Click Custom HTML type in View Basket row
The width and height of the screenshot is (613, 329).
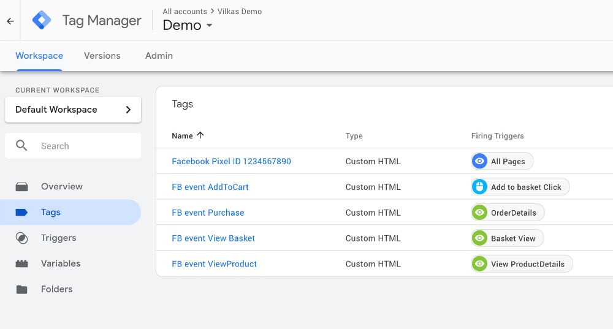(373, 238)
